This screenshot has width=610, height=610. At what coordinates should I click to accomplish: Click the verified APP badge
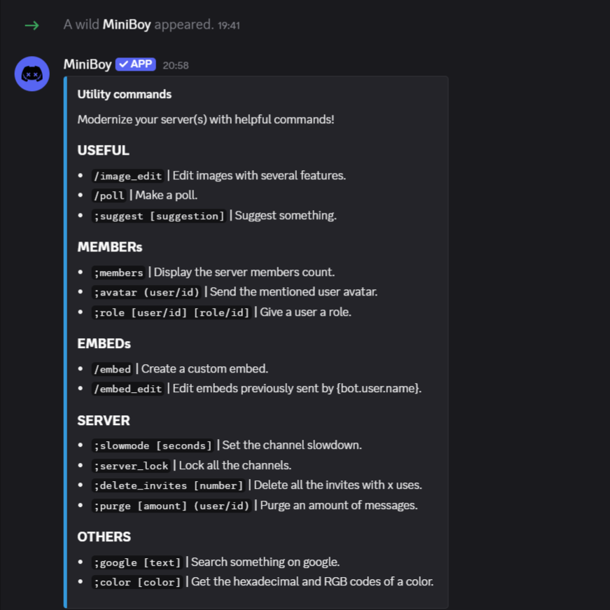[x=135, y=64]
